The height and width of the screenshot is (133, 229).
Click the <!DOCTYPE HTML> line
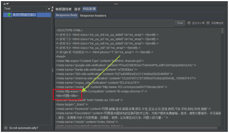click(69, 30)
